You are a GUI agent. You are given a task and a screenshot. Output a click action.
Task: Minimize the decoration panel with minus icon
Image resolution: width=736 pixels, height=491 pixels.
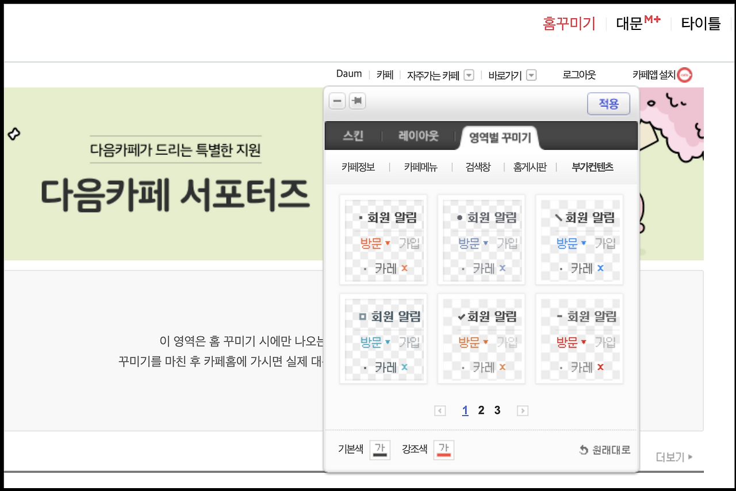(x=338, y=101)
